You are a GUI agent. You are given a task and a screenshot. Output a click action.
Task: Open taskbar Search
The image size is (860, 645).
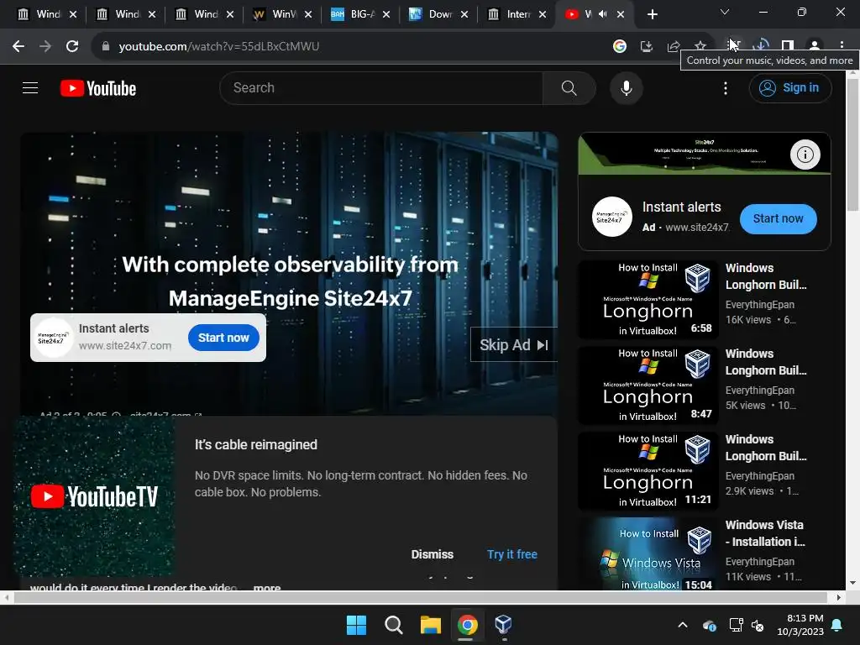tap(393, 625)
